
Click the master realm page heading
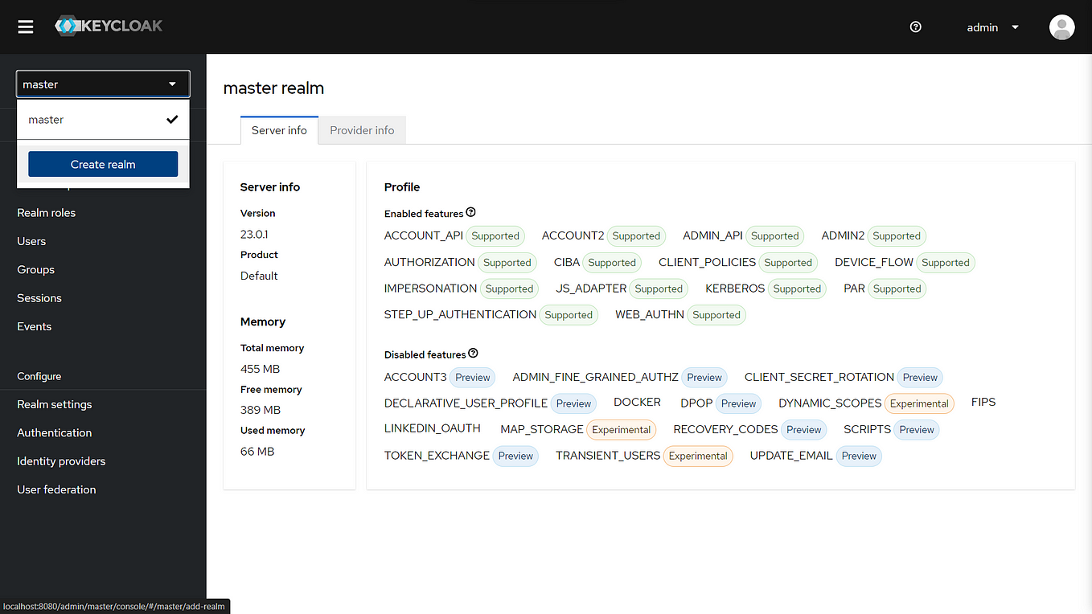point(273,88)
